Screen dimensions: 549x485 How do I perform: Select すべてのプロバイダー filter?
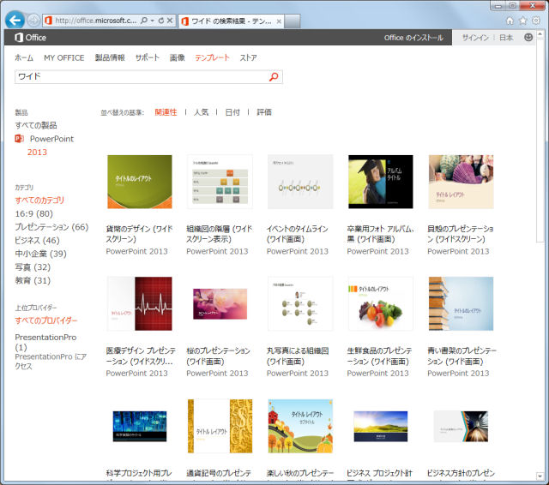45,320
